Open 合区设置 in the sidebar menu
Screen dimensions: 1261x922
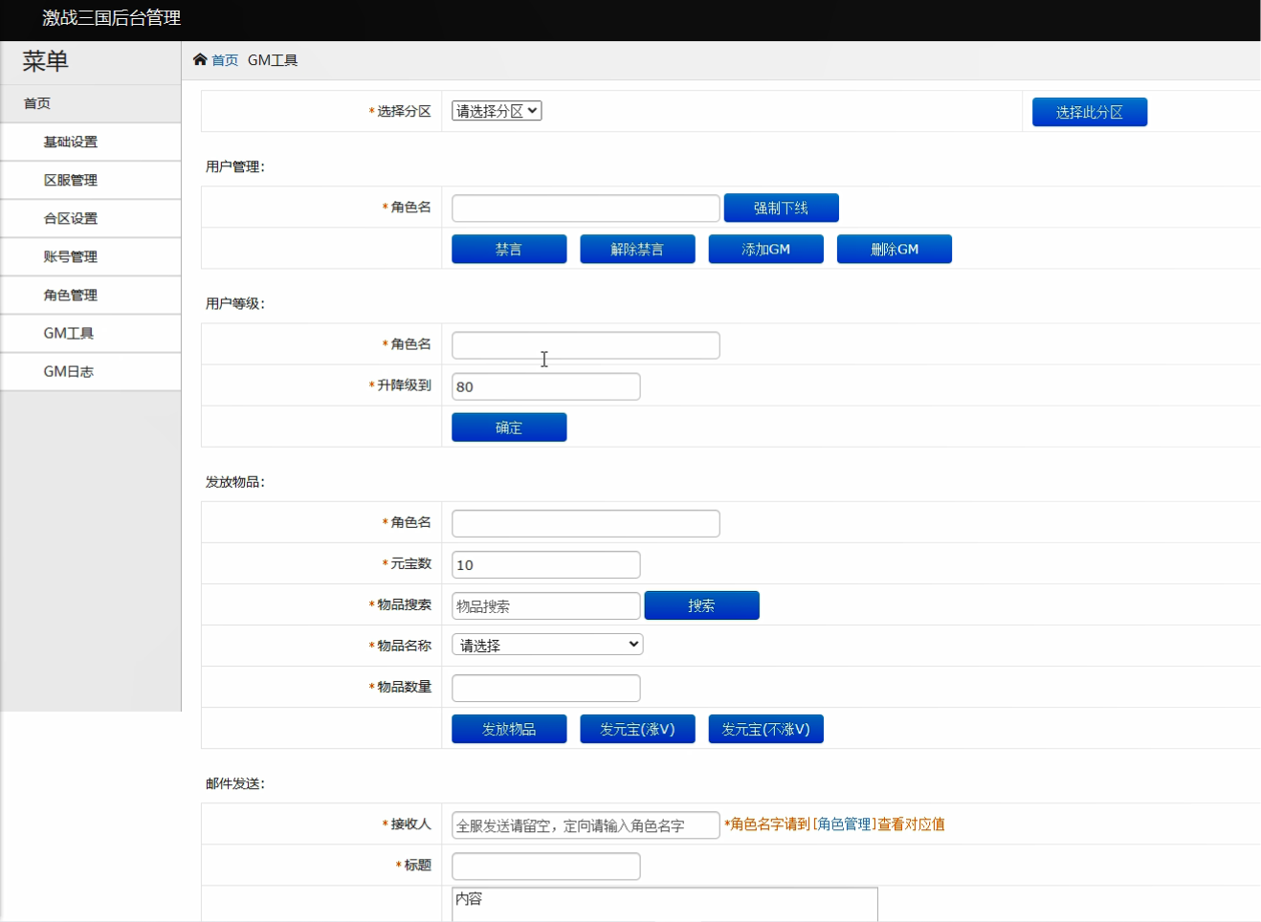coord(91,218)
